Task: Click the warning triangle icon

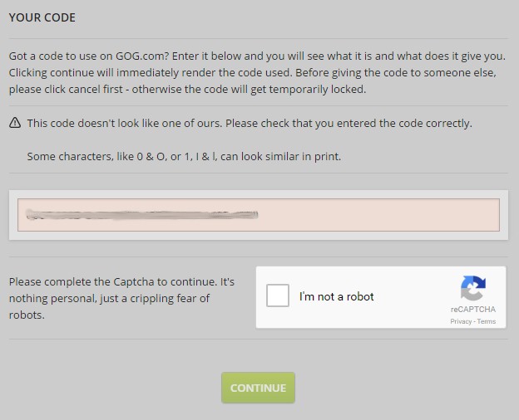Action: [x=15, y=123]
